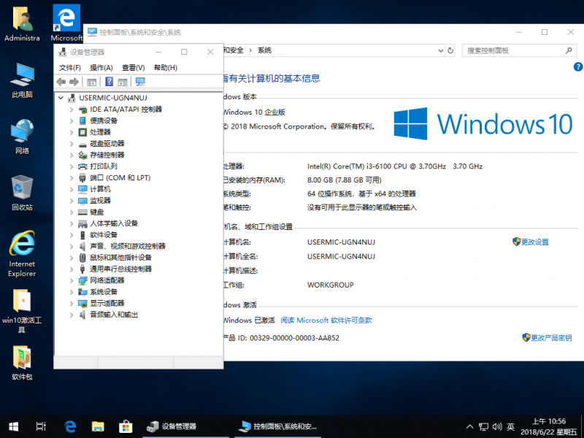Show hidden tray icons chevron
Screen dimensions: 584x438
click(x=469, y=427)
